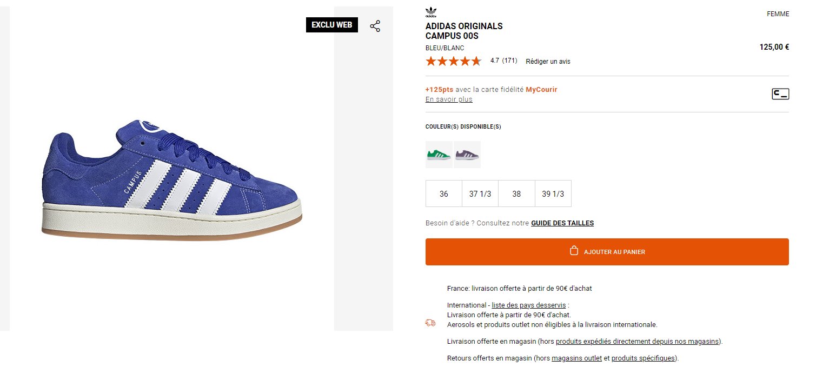Viewport: 836px width, 367px height.
Task: Open the Guide des tailles link
Action: pyautogui.click(x=562, y=223)
